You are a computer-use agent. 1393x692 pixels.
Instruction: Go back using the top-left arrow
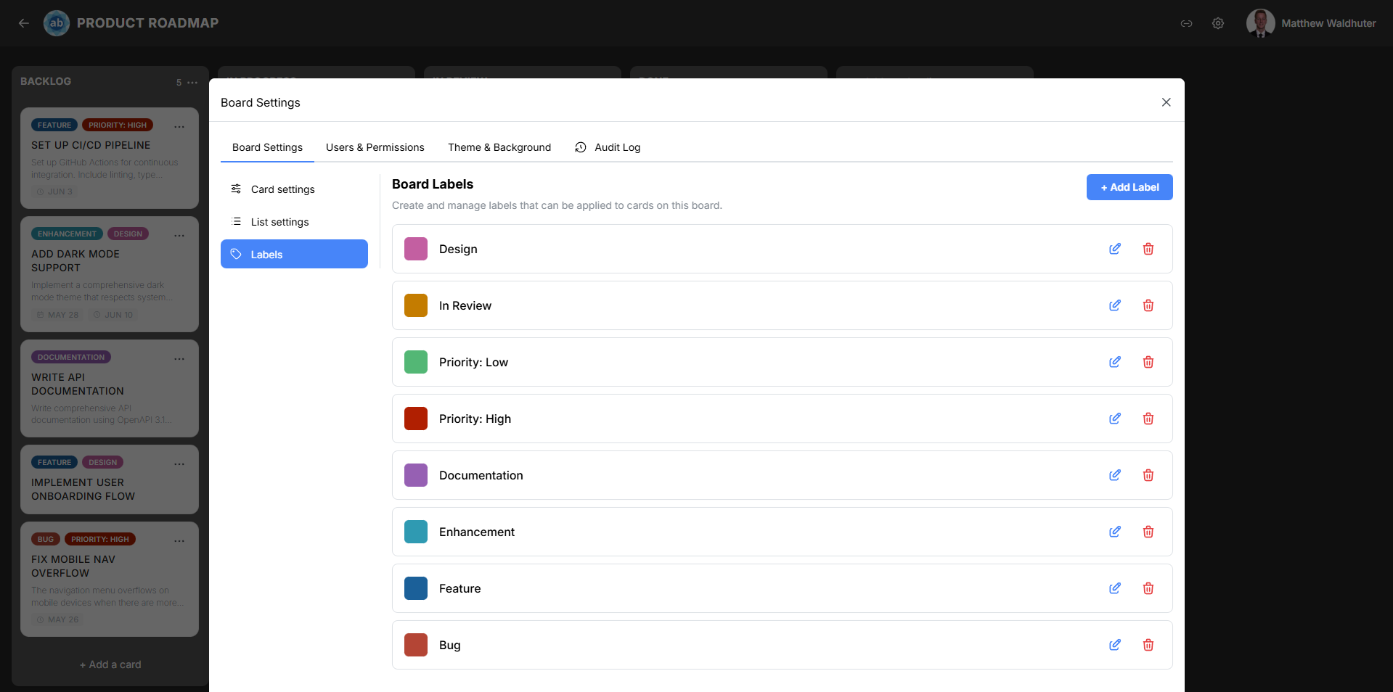tap(24, 23)
